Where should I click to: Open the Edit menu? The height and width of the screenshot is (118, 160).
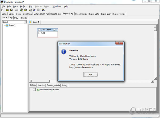pyautogui.click(x=9, y=6)
